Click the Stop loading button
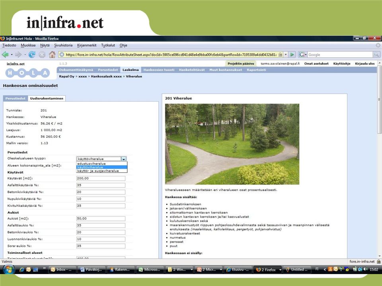This screenshot has width=382, height=286. coord(42,55)
